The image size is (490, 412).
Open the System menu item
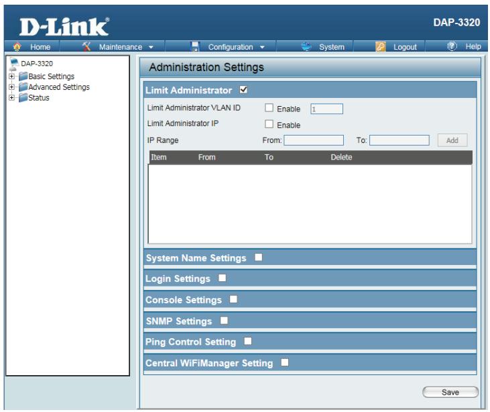pyautogui.click(x=332, y=47)
